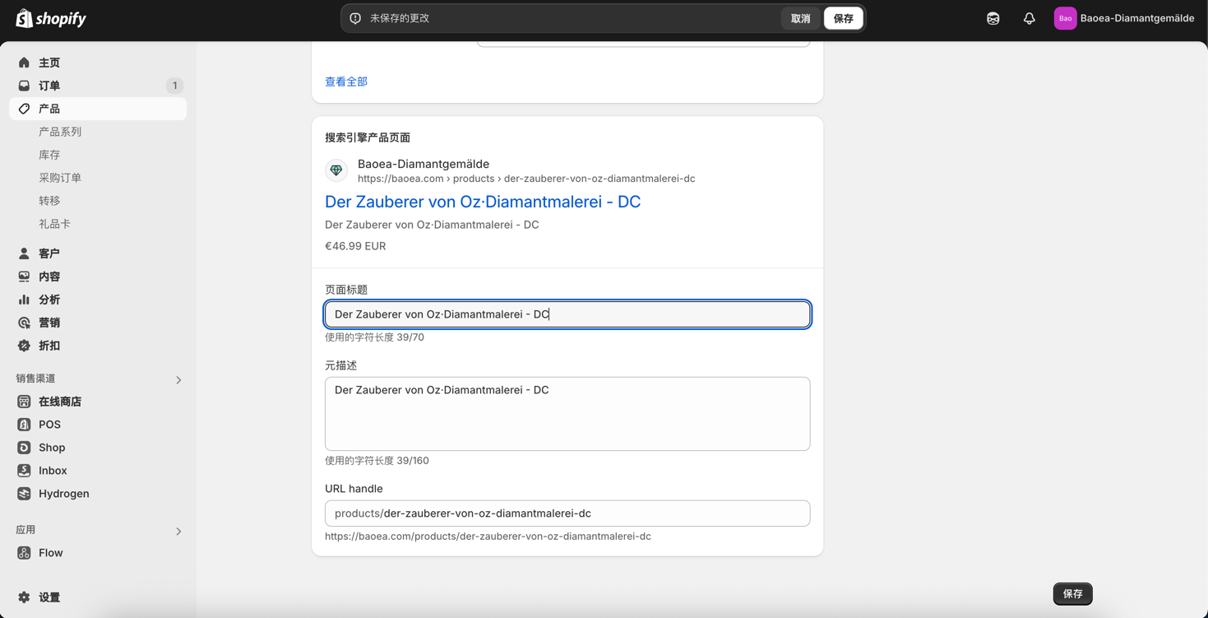Click the Flow app icon

[24, 553]
